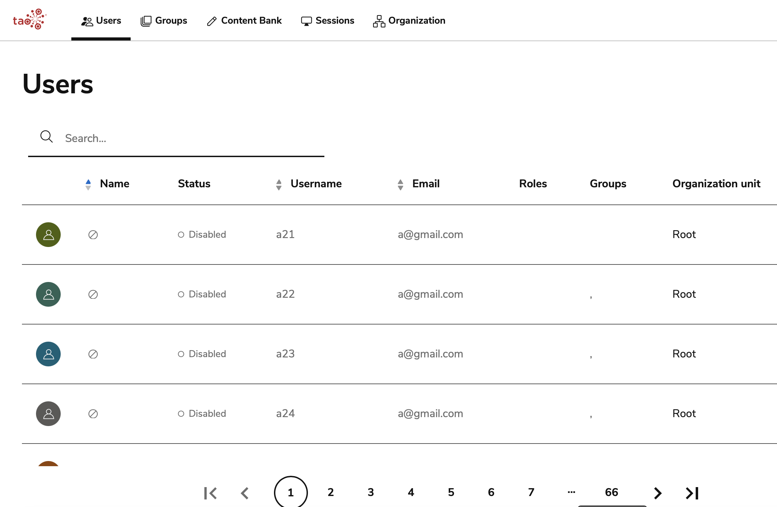The width and height of the screenshot is (777, 507).
Task: Select the Users navigation icon
Action: pos(87,20)
